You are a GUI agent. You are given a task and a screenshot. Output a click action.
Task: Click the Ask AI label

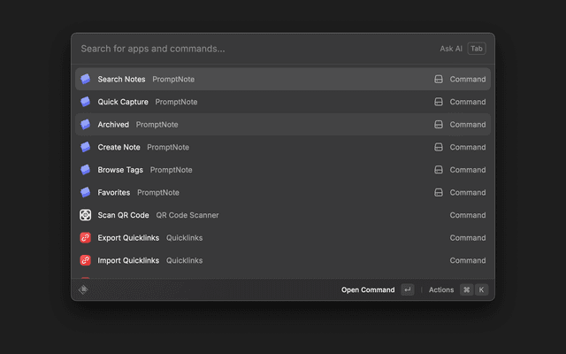click(x=451, y=49)
